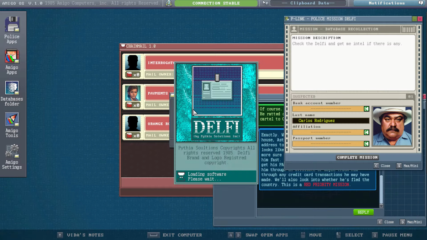
Task: Click Close in the P-Link window footer
Action: 382,166
